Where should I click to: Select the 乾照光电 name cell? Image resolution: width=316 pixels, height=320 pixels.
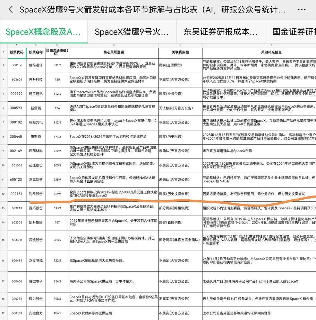coord(36,122)
